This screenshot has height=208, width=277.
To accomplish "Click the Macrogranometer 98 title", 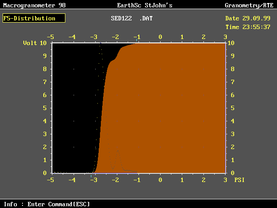I will pos(35,5).
